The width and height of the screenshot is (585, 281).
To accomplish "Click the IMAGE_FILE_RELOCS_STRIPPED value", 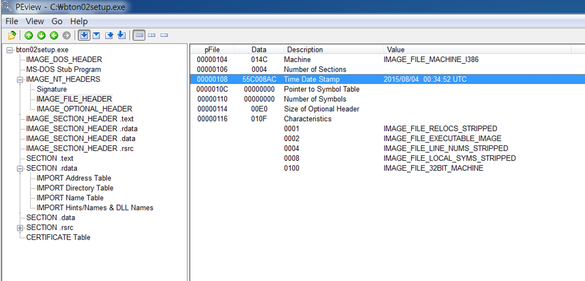I will click(x=440, y=128).
